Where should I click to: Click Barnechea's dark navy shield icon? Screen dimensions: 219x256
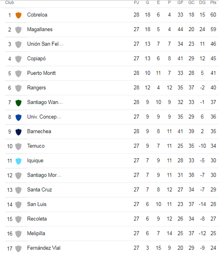(x=19, y=132)
